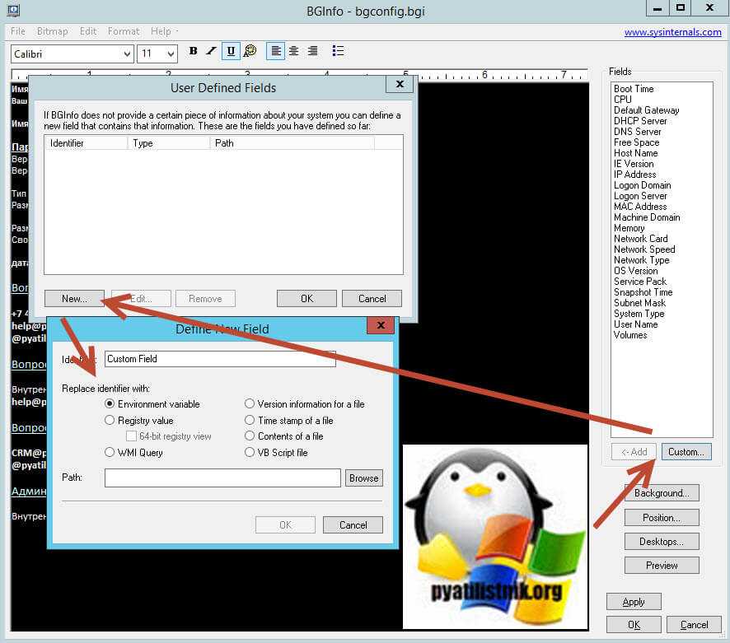Click the Browse button next to Path
730x643 pixels.
point(363,478)
